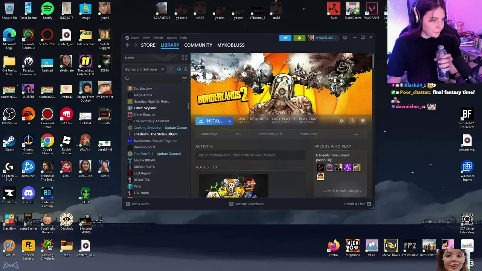482x271 pixels.
Task: Open the View menu
Action: coord(146,38)
